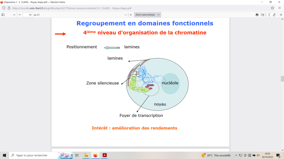Select the text annotation tool

click(x=269, y=15)
